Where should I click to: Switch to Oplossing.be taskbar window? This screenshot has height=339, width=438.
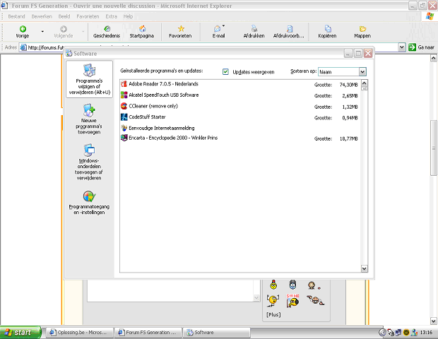click(x=79, y=333)
